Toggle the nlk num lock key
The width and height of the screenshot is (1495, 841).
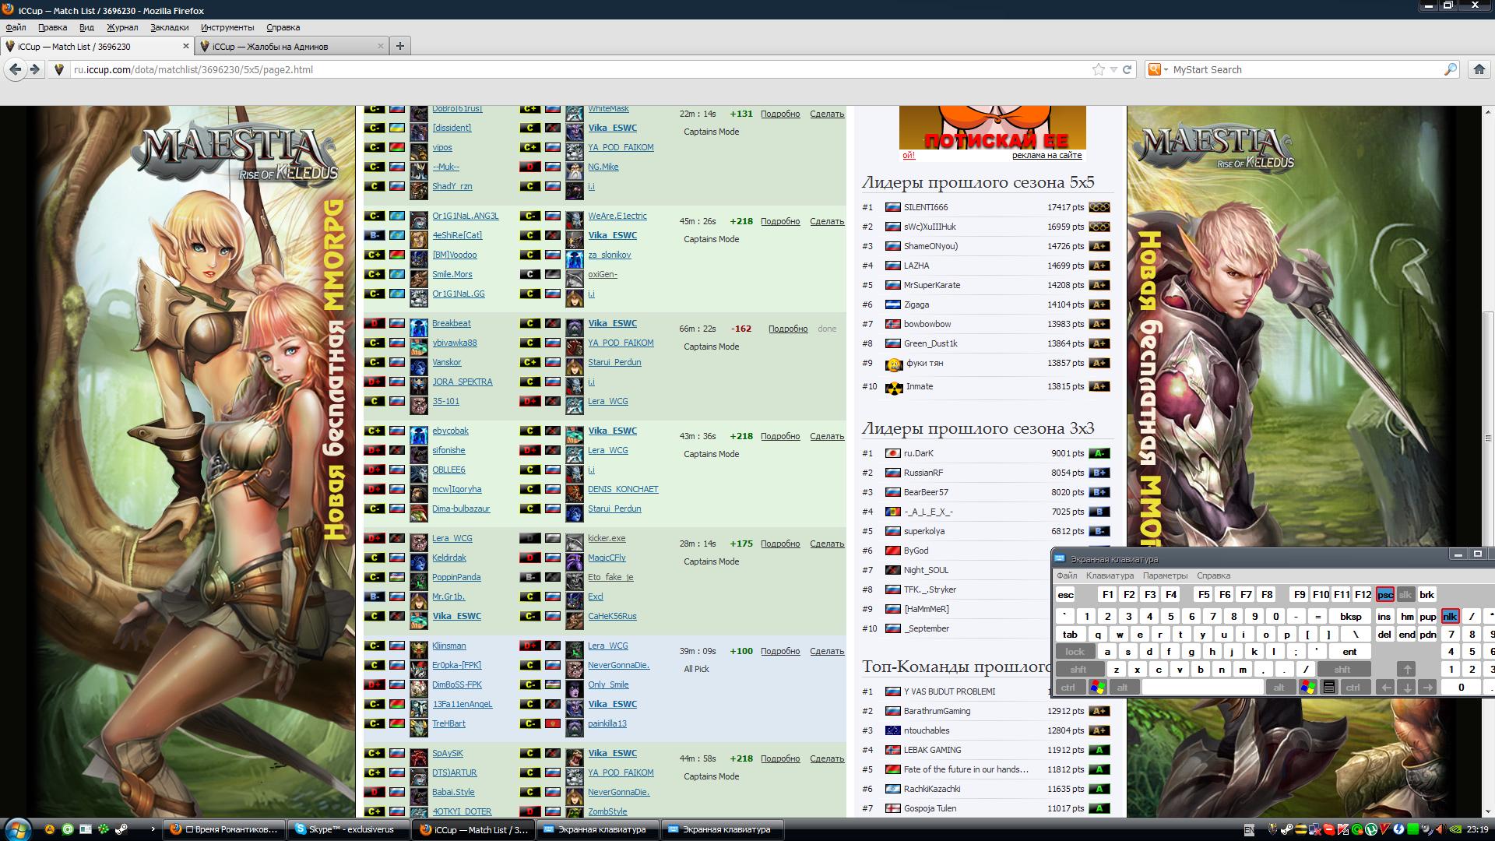1449,616
